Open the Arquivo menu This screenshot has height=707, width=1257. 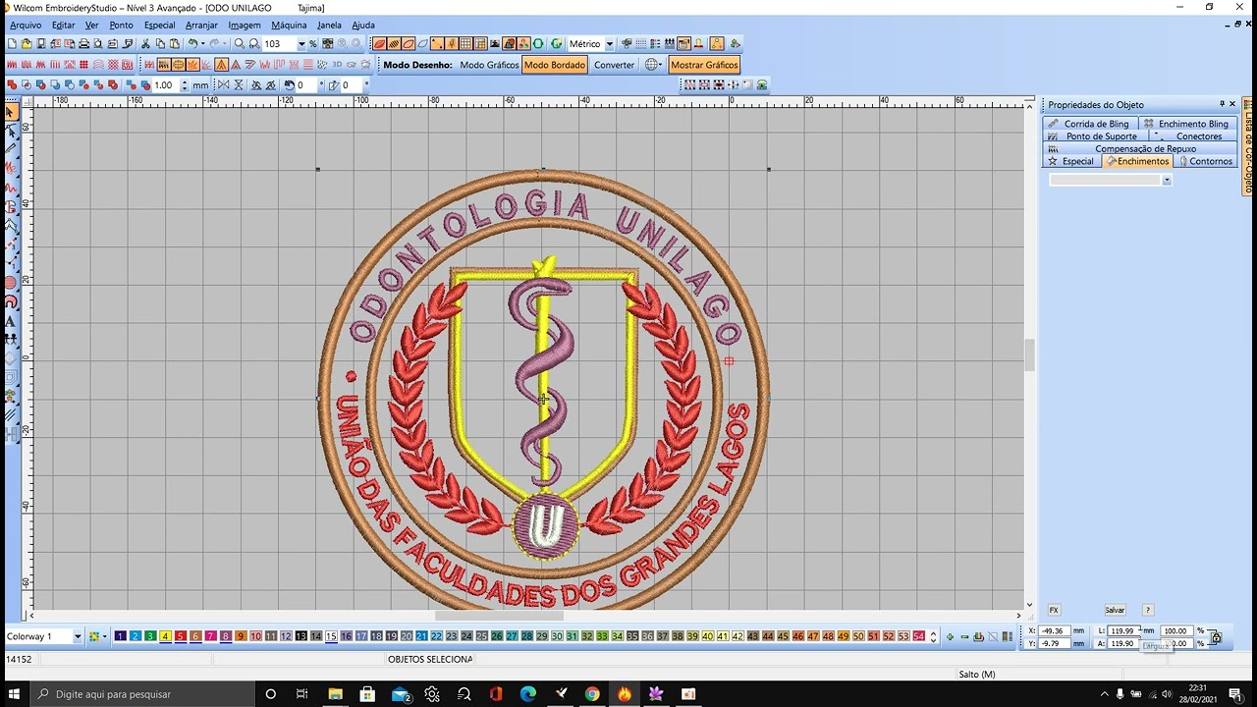click(26, 25)
